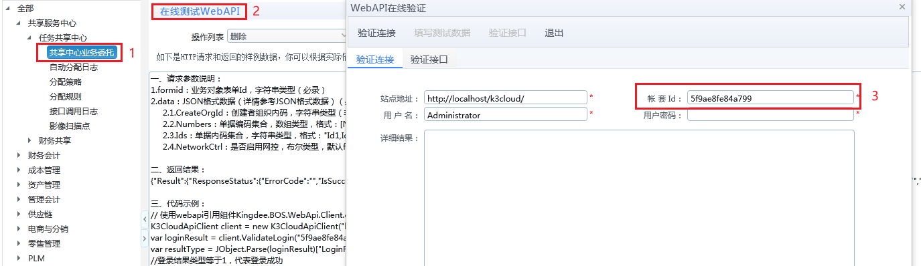921x266 pixels.
Task: Open 自动分配日志 tree item
Action: pos(74,67)
